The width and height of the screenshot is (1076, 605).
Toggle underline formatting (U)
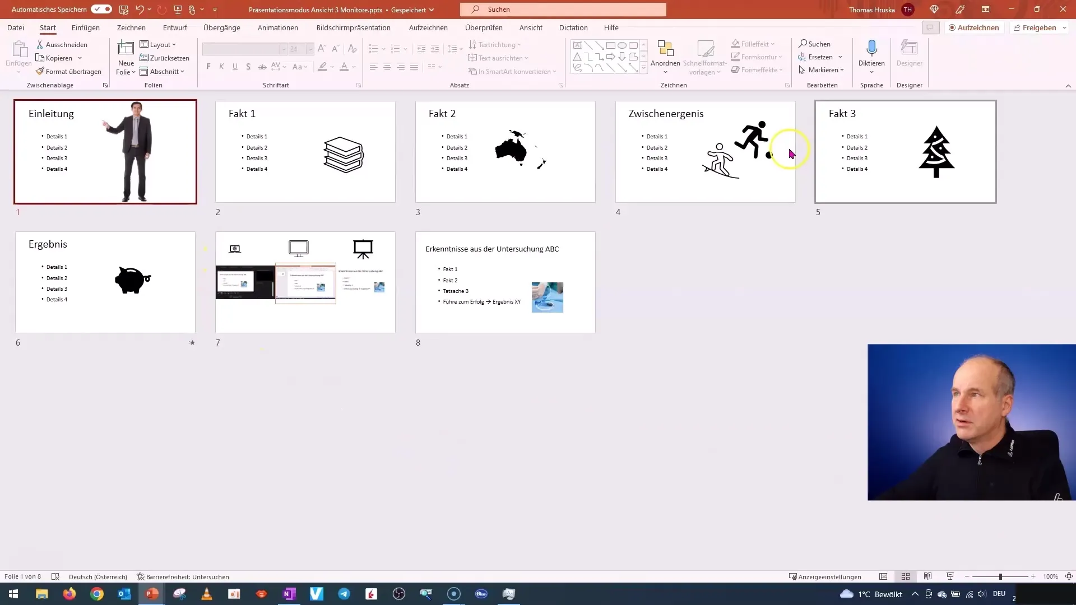point(235,67)
